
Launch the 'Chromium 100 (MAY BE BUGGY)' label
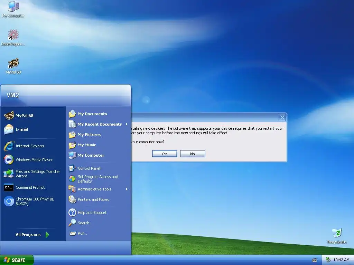pyautogui.click(x=35, y=201)
